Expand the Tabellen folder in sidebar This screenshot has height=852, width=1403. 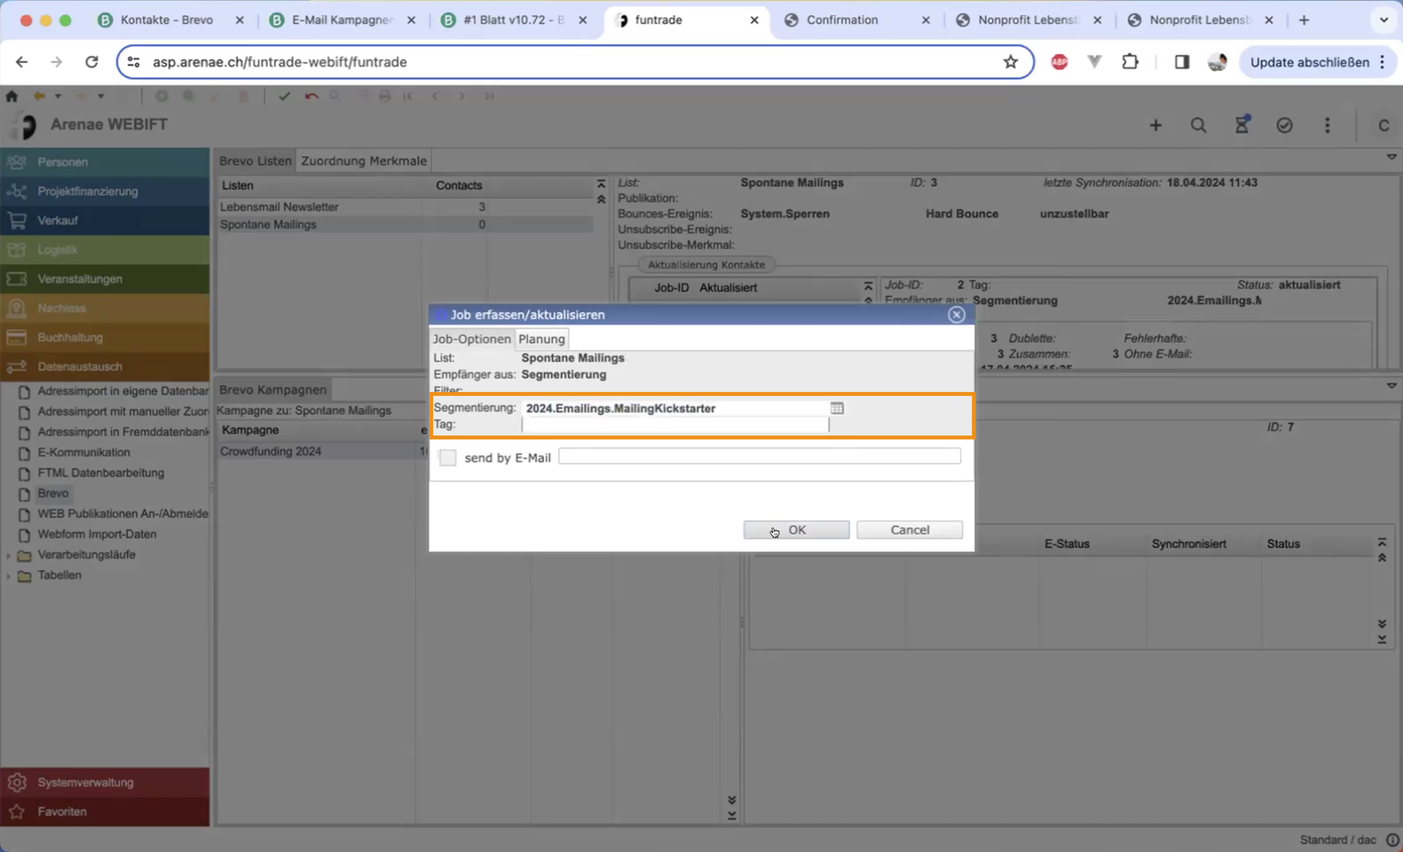click(9, 575)
